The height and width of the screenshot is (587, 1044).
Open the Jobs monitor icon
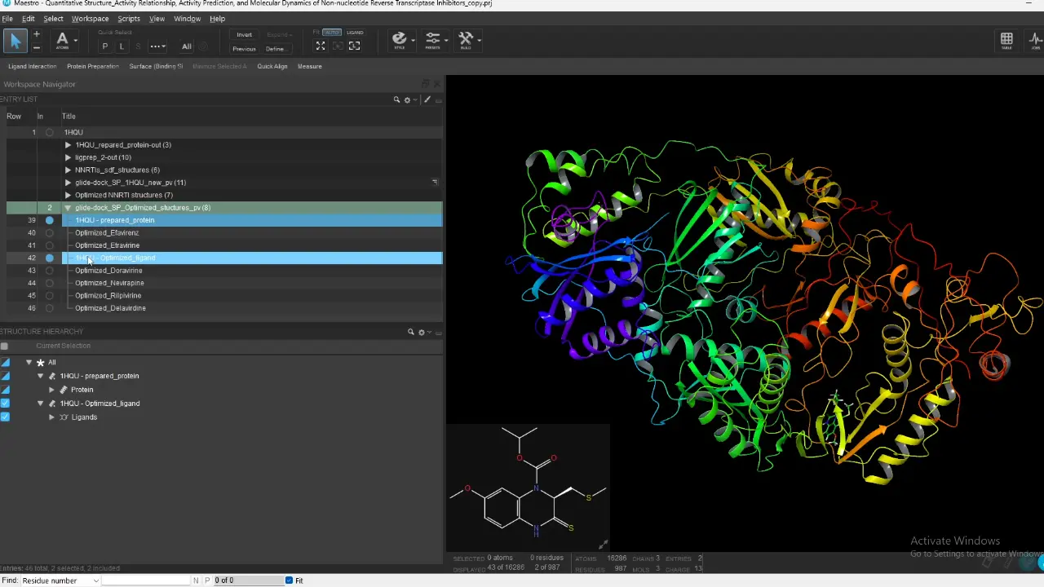click(x=1036, y=40)
